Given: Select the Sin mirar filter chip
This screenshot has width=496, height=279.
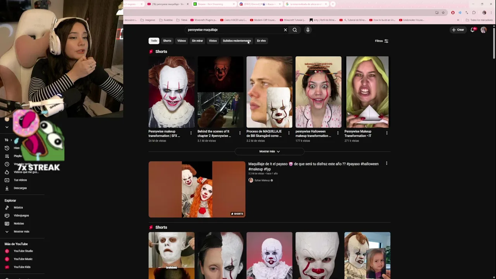Looking at the screenshot, I should 197,41.
